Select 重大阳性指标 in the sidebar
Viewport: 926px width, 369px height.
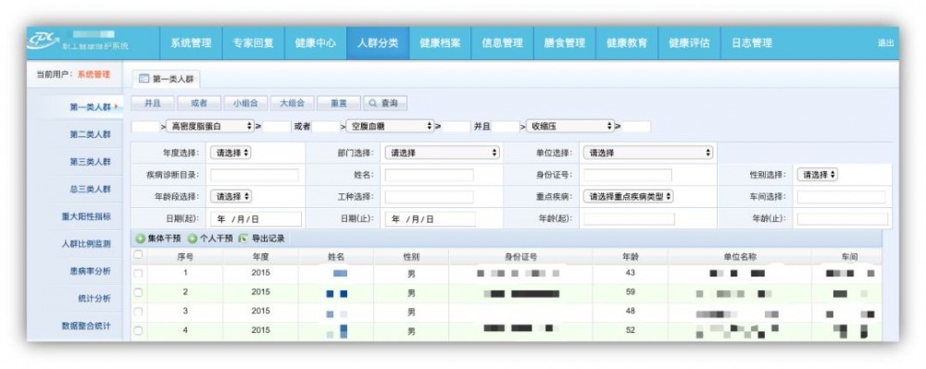[x=86, y=216]
